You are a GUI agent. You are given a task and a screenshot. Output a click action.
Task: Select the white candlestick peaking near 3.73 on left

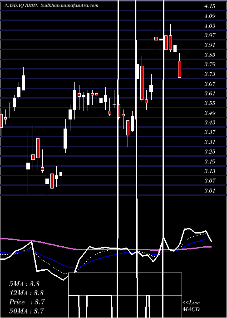[24, 83]
